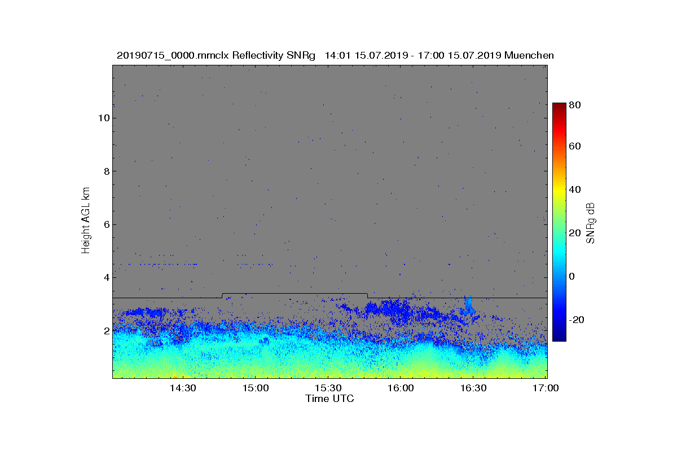Click the 14:30 time tick label
Viewport: 677px width, 451px height.
(x=183, y=388)
